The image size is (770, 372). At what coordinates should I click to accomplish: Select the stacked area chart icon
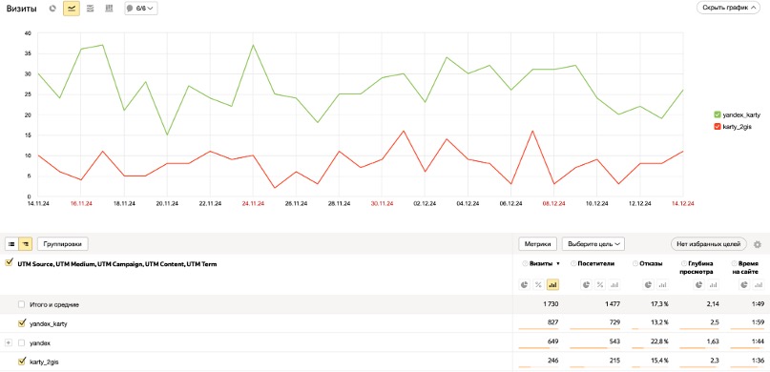(90, 9)
